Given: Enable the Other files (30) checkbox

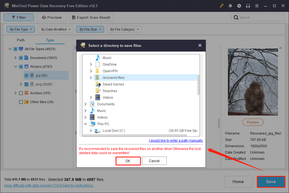Looking at the screenshot, I should [x=21, y=102].
